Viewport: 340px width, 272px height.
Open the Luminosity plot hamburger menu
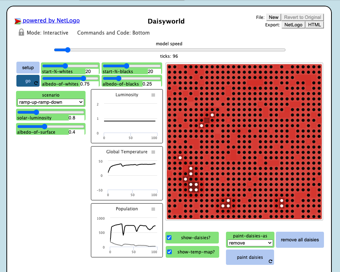click(153, 95)
